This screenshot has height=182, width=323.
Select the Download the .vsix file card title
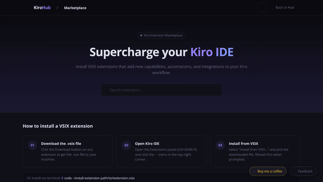pos(61,144)
